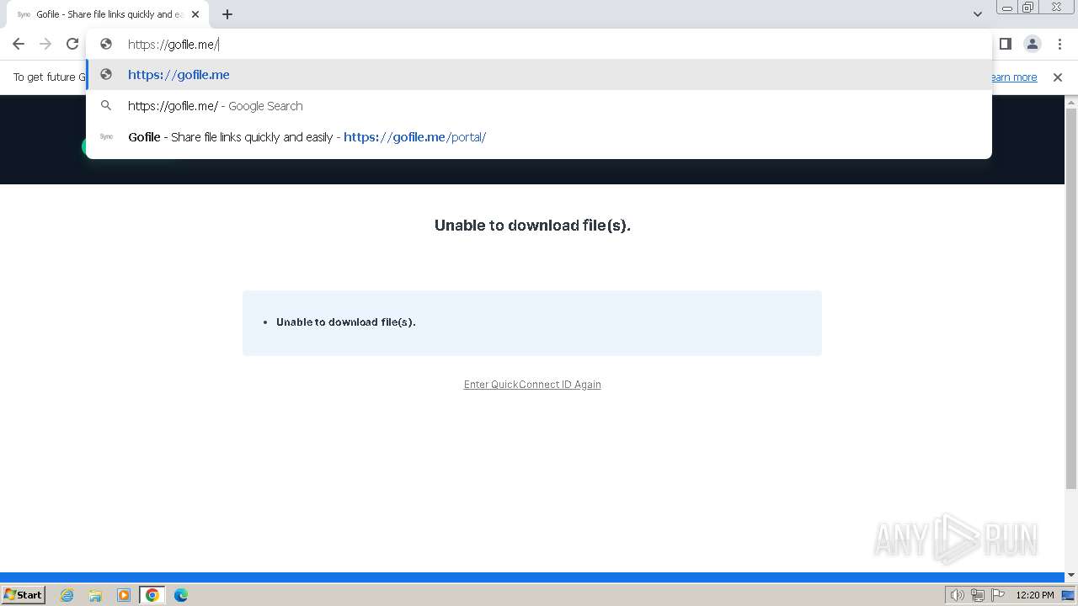Click the address bar showing https://gofile.me/
This screenshot has height=606, width=1078.
tap(539, 44)
